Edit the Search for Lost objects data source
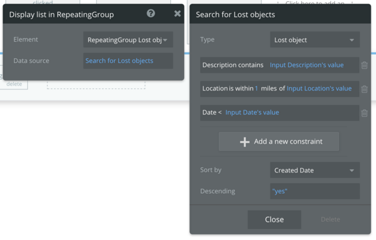 119,60
